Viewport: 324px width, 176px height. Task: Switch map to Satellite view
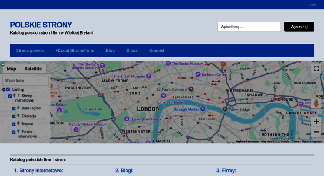33,69
